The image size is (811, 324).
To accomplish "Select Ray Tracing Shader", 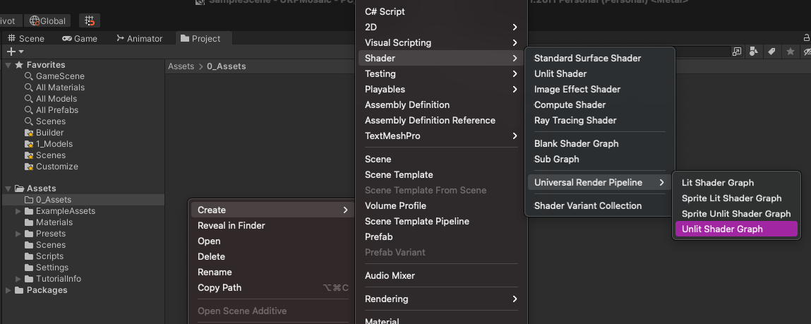I will [x=600, y=120].
